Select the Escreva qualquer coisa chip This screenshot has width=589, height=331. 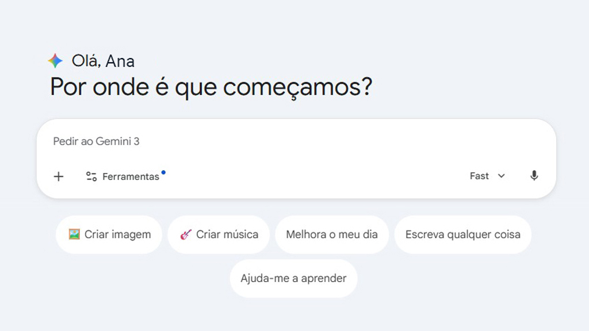pos(462,234)
